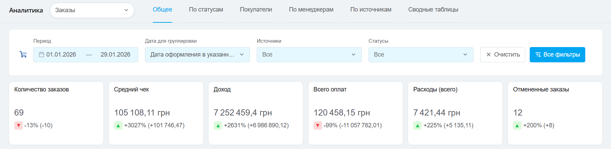611x149 pixels.
Task: Click the green up arrow under Доход
Action: 218,126
